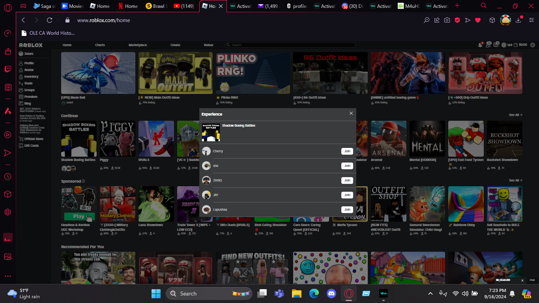Join JAY's game
The width and height of the screenshot is (539, 303).
click(347, 195)
